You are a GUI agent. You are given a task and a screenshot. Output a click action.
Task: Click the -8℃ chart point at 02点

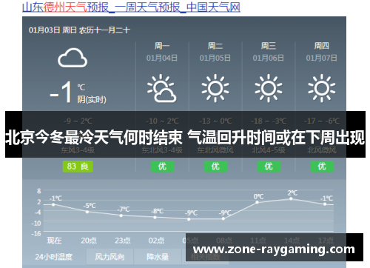tap(155, 217)
